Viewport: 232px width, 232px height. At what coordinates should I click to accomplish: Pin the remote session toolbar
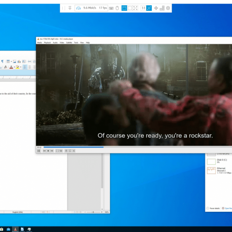(70, 8)
